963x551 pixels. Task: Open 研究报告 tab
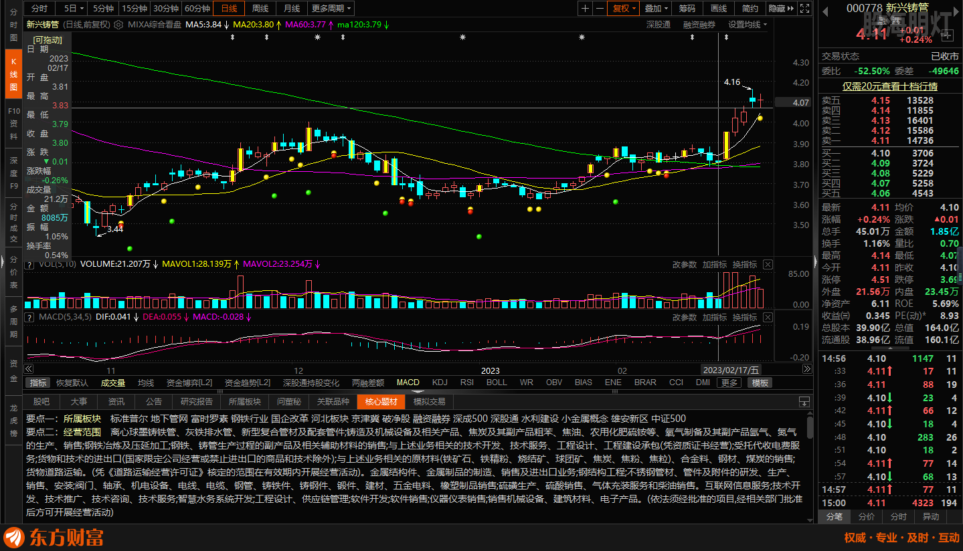[197, 402]
